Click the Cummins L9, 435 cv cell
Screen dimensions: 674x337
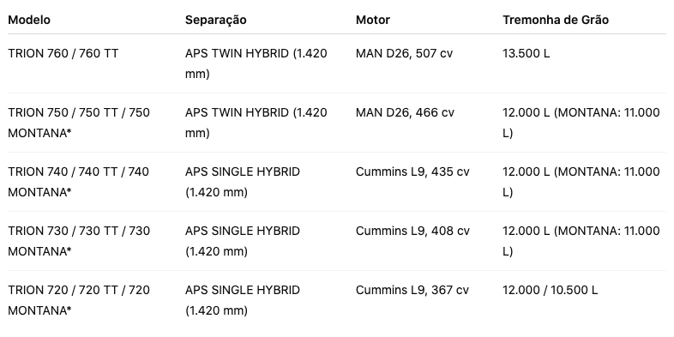click(412, 172)
